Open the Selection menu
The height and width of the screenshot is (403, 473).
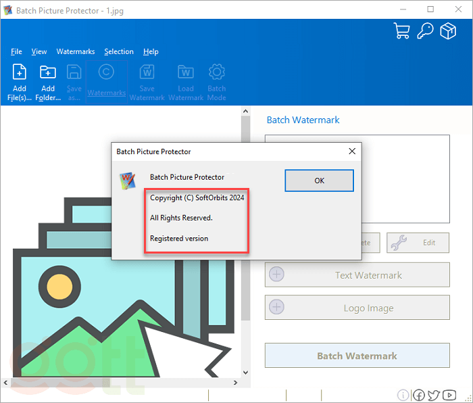coord(119,51)
